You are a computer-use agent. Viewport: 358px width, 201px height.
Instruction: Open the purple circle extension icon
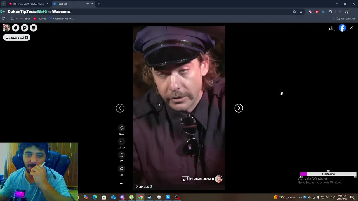coord(310,12)
